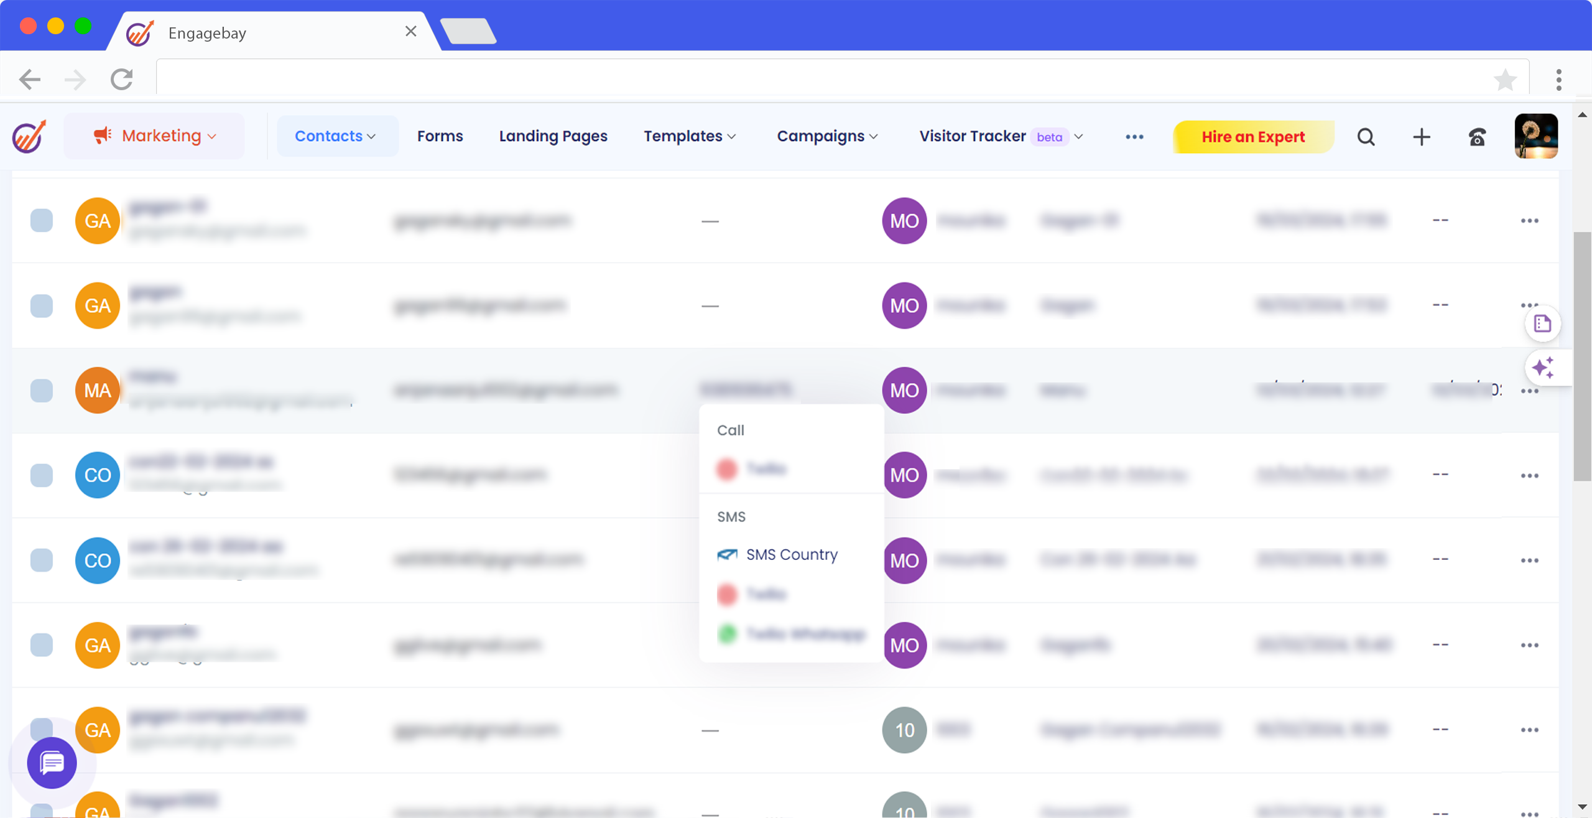
Task: Open the Forms navigation link
Action: 440,136
